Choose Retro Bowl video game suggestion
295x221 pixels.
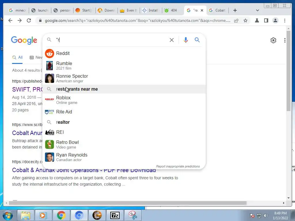click(x=124, y=144)
